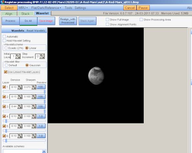Open the MRU dropdown menu

click(x=23, y=8)
